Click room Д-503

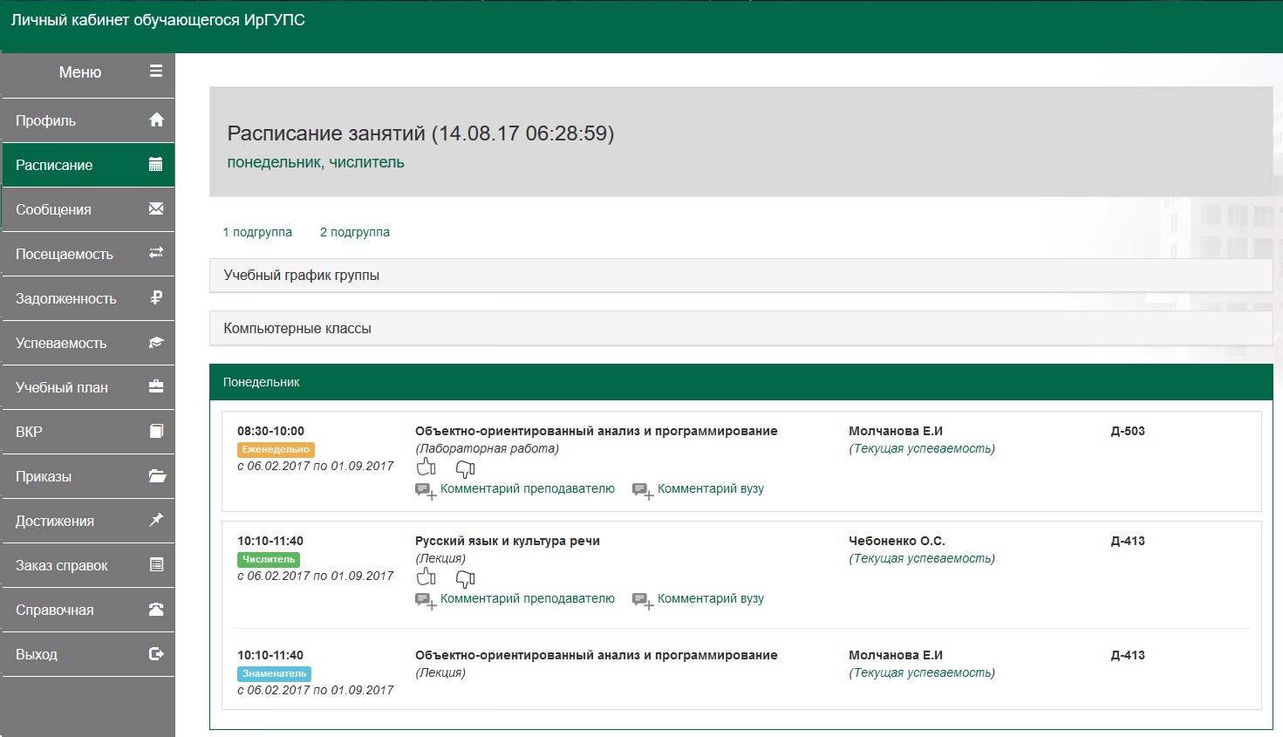(1128, 431)
